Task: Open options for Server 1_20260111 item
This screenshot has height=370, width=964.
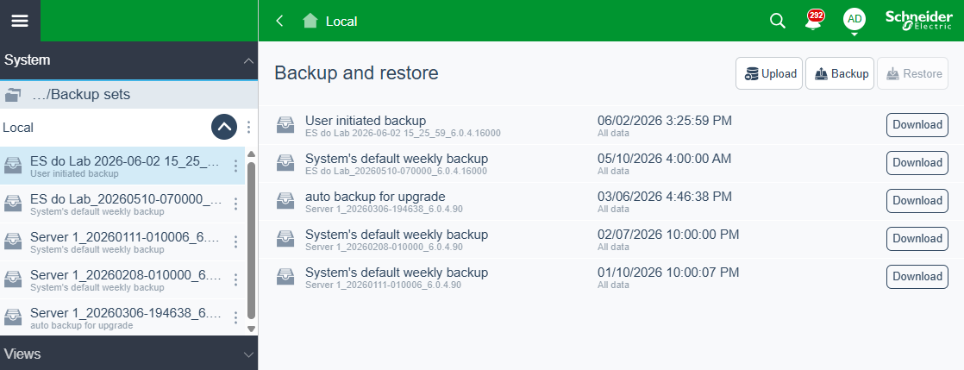Action: (x=235, y=242)
